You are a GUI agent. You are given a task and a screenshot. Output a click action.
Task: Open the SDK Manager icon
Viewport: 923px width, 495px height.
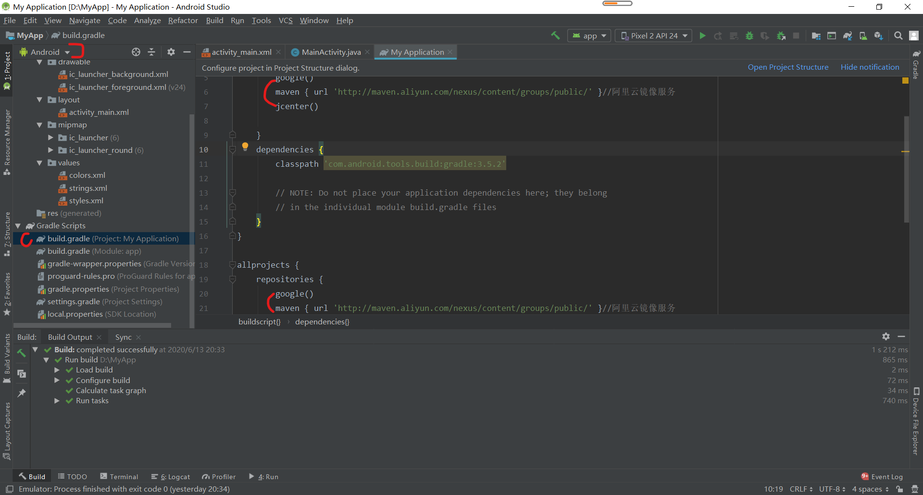click(x=879, y=36)
